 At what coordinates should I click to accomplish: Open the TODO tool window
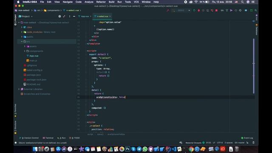(x=75, y=138)
